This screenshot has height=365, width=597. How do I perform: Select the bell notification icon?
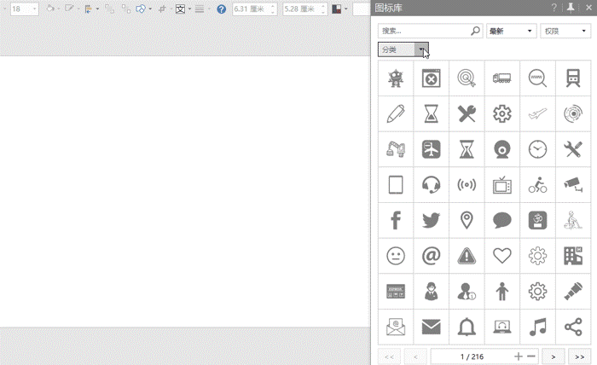coord(467,327)
